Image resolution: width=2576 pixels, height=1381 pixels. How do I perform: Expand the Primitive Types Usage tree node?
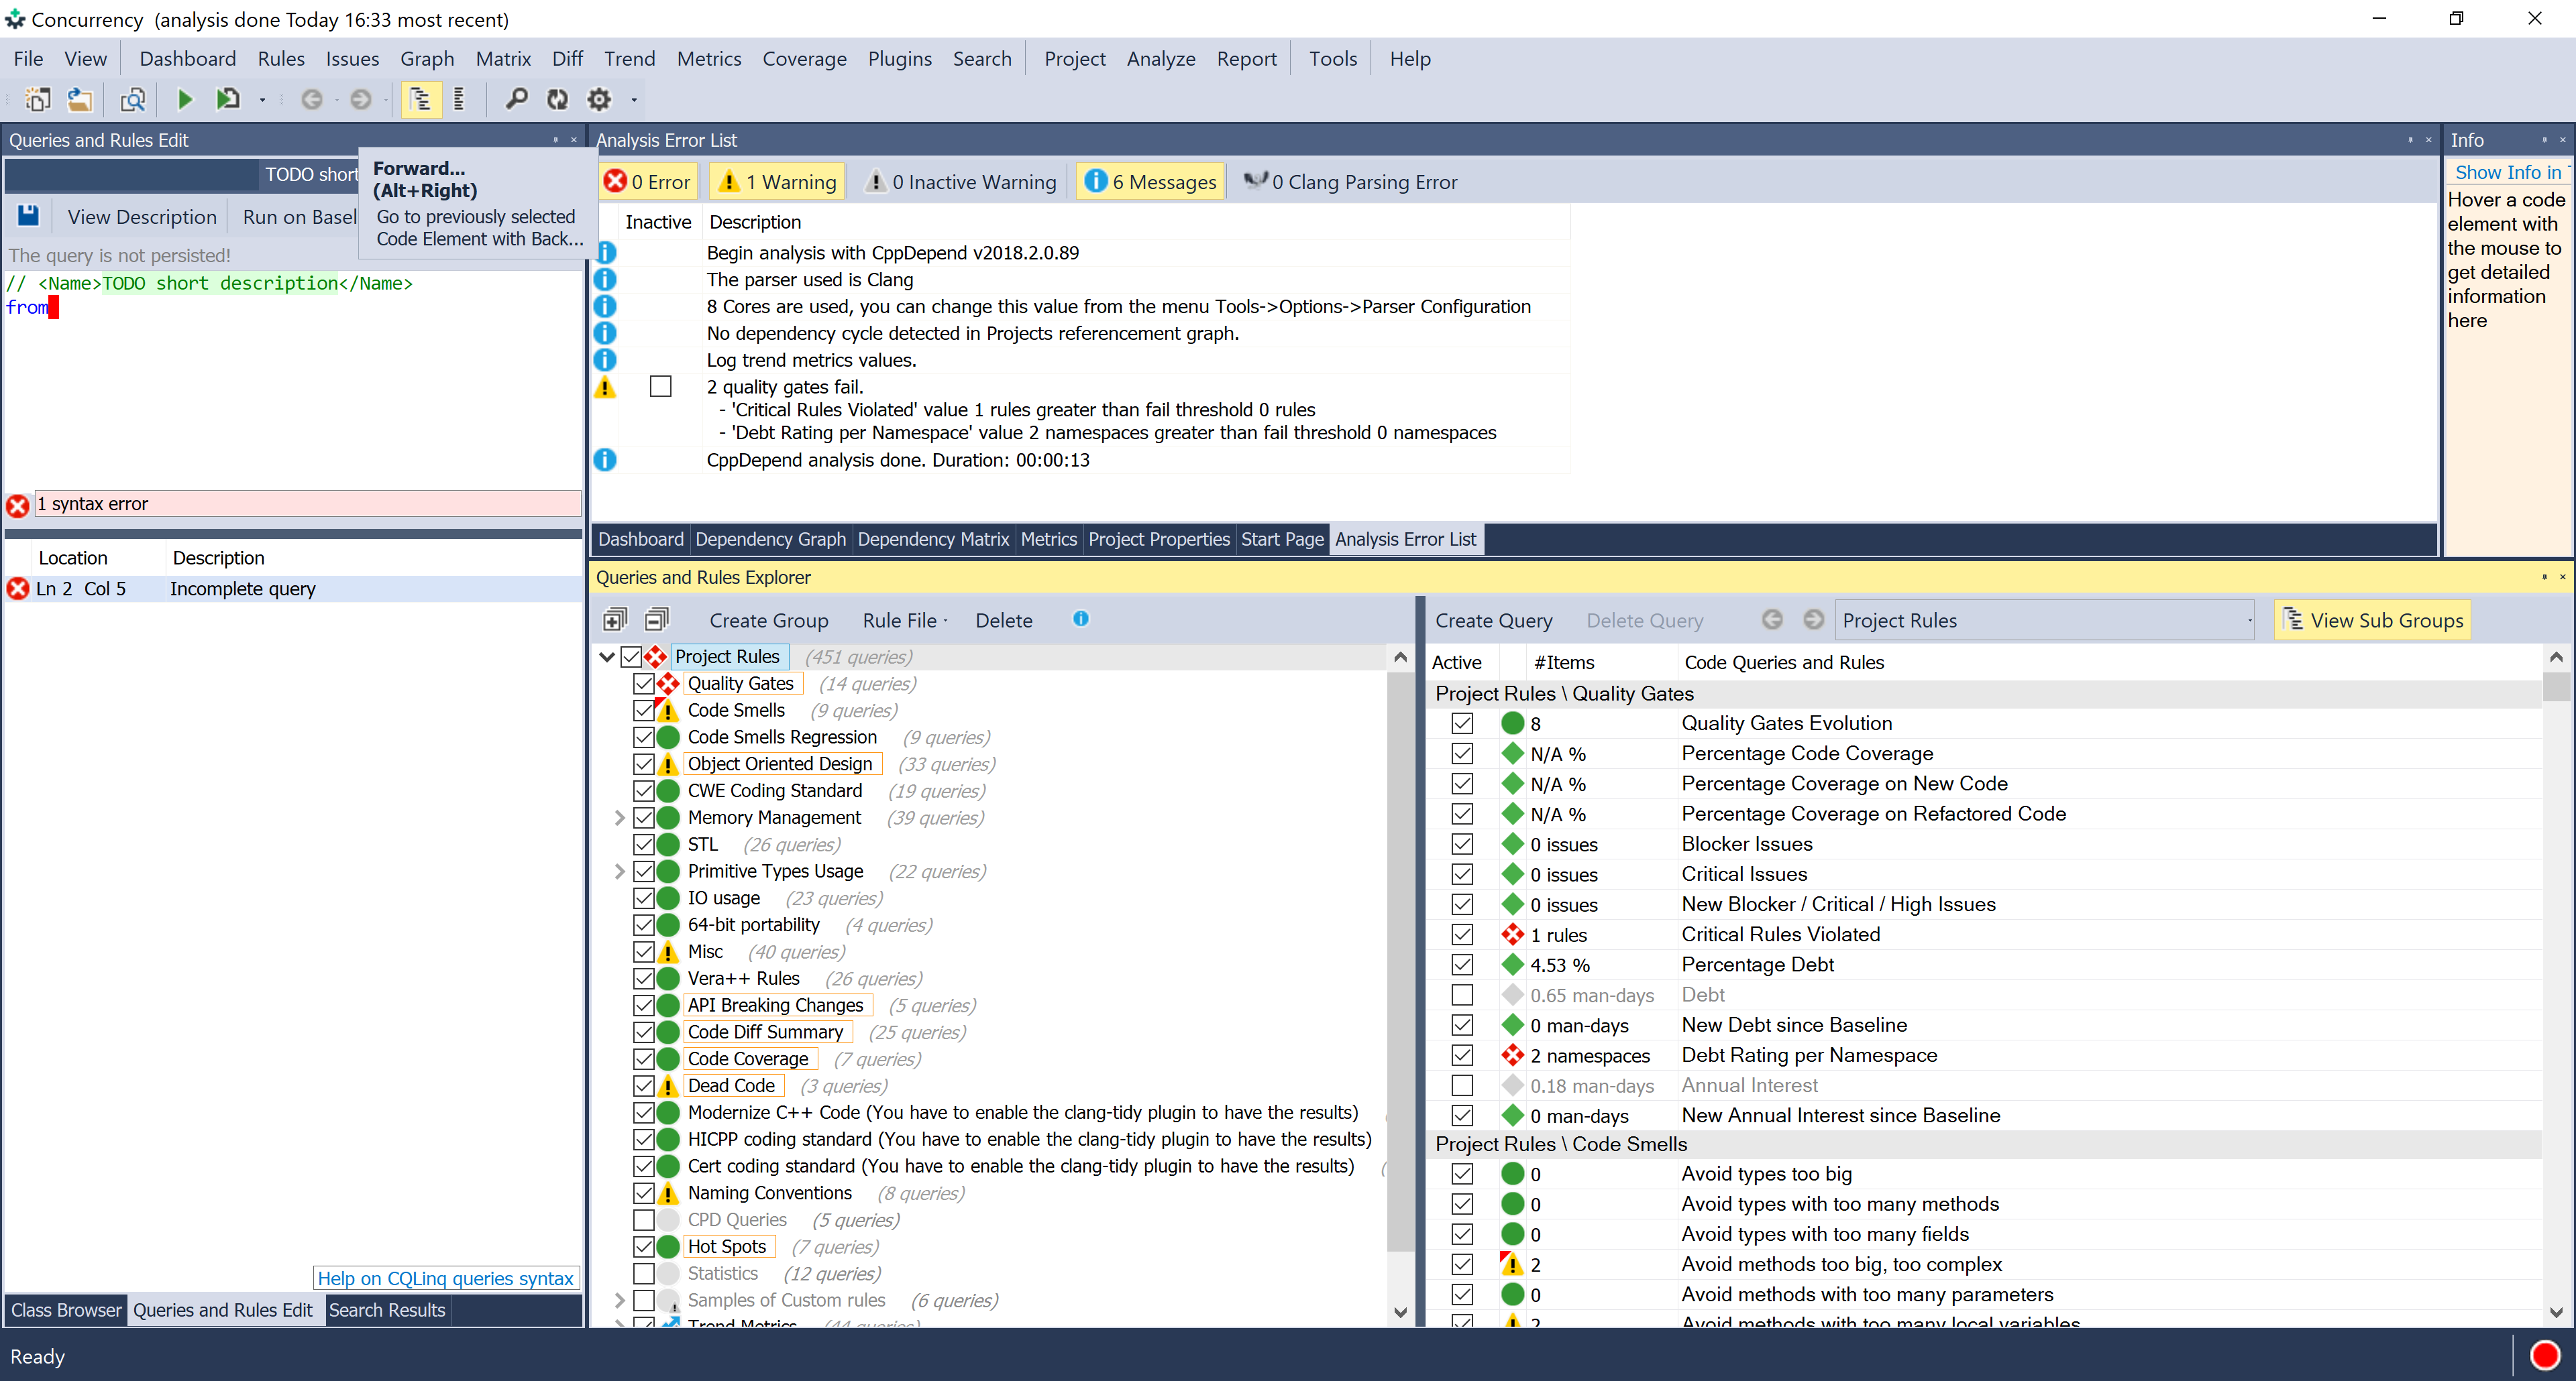pos(619,872)
